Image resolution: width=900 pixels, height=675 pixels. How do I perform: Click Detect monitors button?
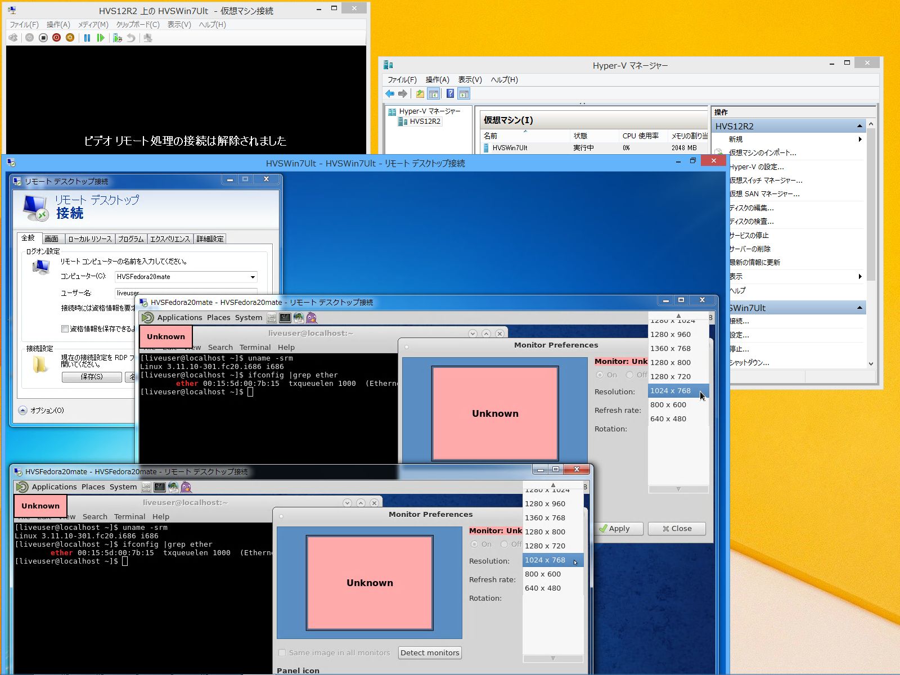(x=430, y=653)
